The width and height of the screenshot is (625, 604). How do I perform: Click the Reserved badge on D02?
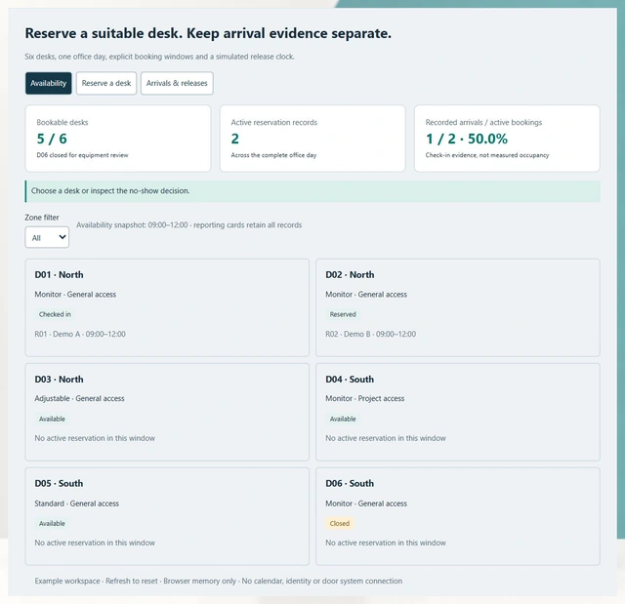pyautogui.click(x=343, y=314)
